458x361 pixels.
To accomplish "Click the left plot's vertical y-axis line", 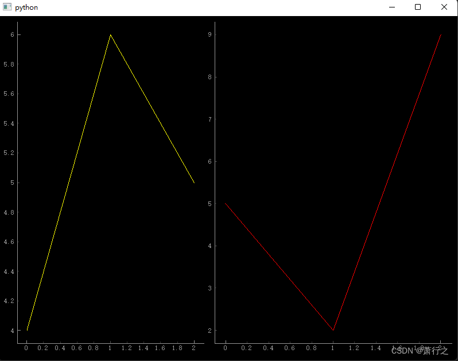I will [18, 183].
